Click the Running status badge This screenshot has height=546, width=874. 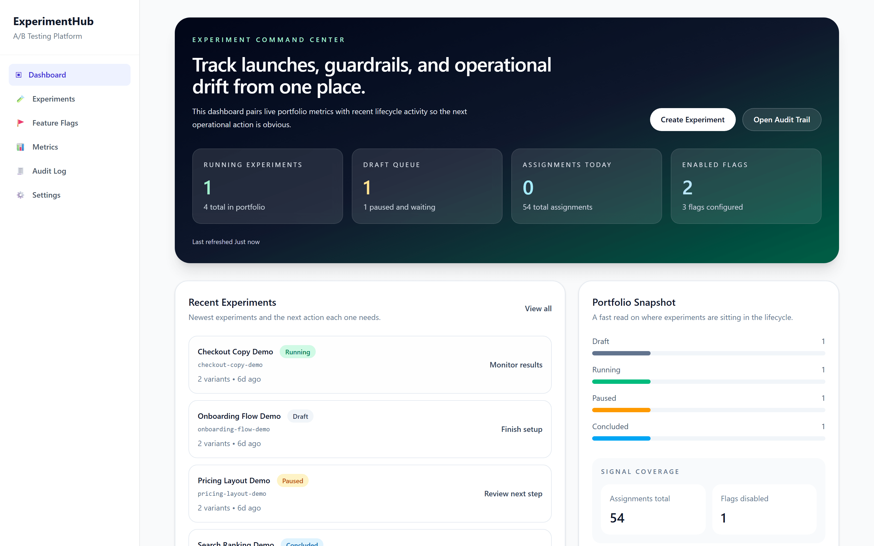click(298, 352)
